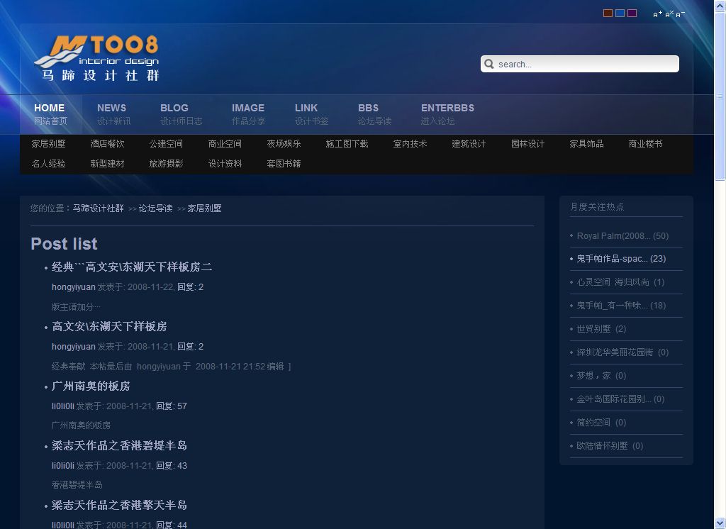The image size is (726, 529).
Task: Open hot topic 鬼手帕_有一种味... (18)
Action: coord(621,306)
